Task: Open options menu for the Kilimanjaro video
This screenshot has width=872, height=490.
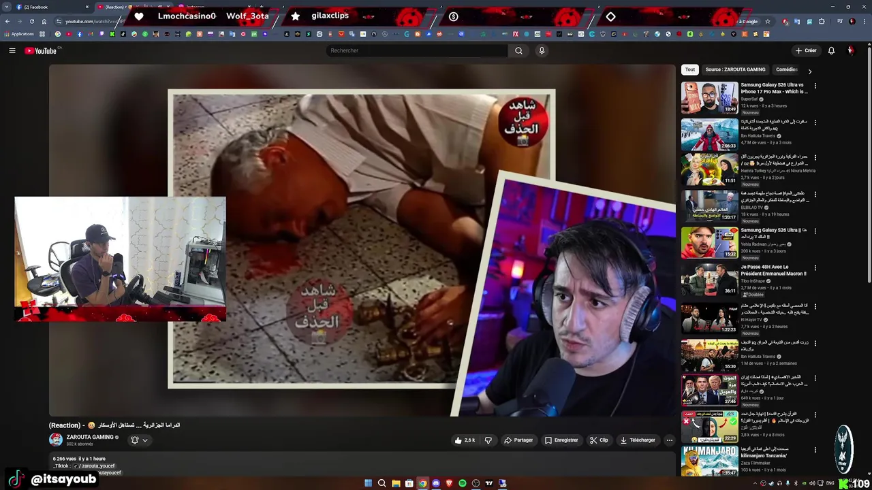Action: point(815,449)
